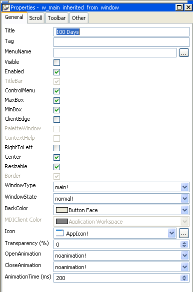Image resolution: width=193 pixels, height=292 pixels.
Task: Click the AppIcon! window icon preview
Action: pos(59,233)
